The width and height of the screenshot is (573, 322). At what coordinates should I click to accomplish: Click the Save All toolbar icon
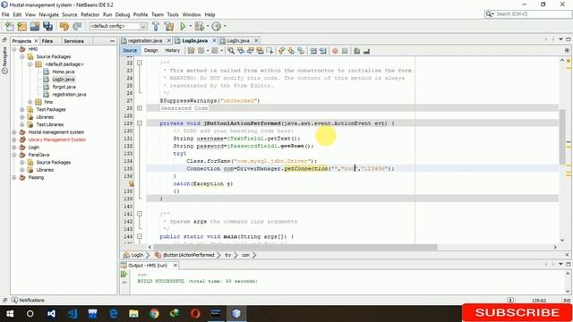tap(47, 26)
